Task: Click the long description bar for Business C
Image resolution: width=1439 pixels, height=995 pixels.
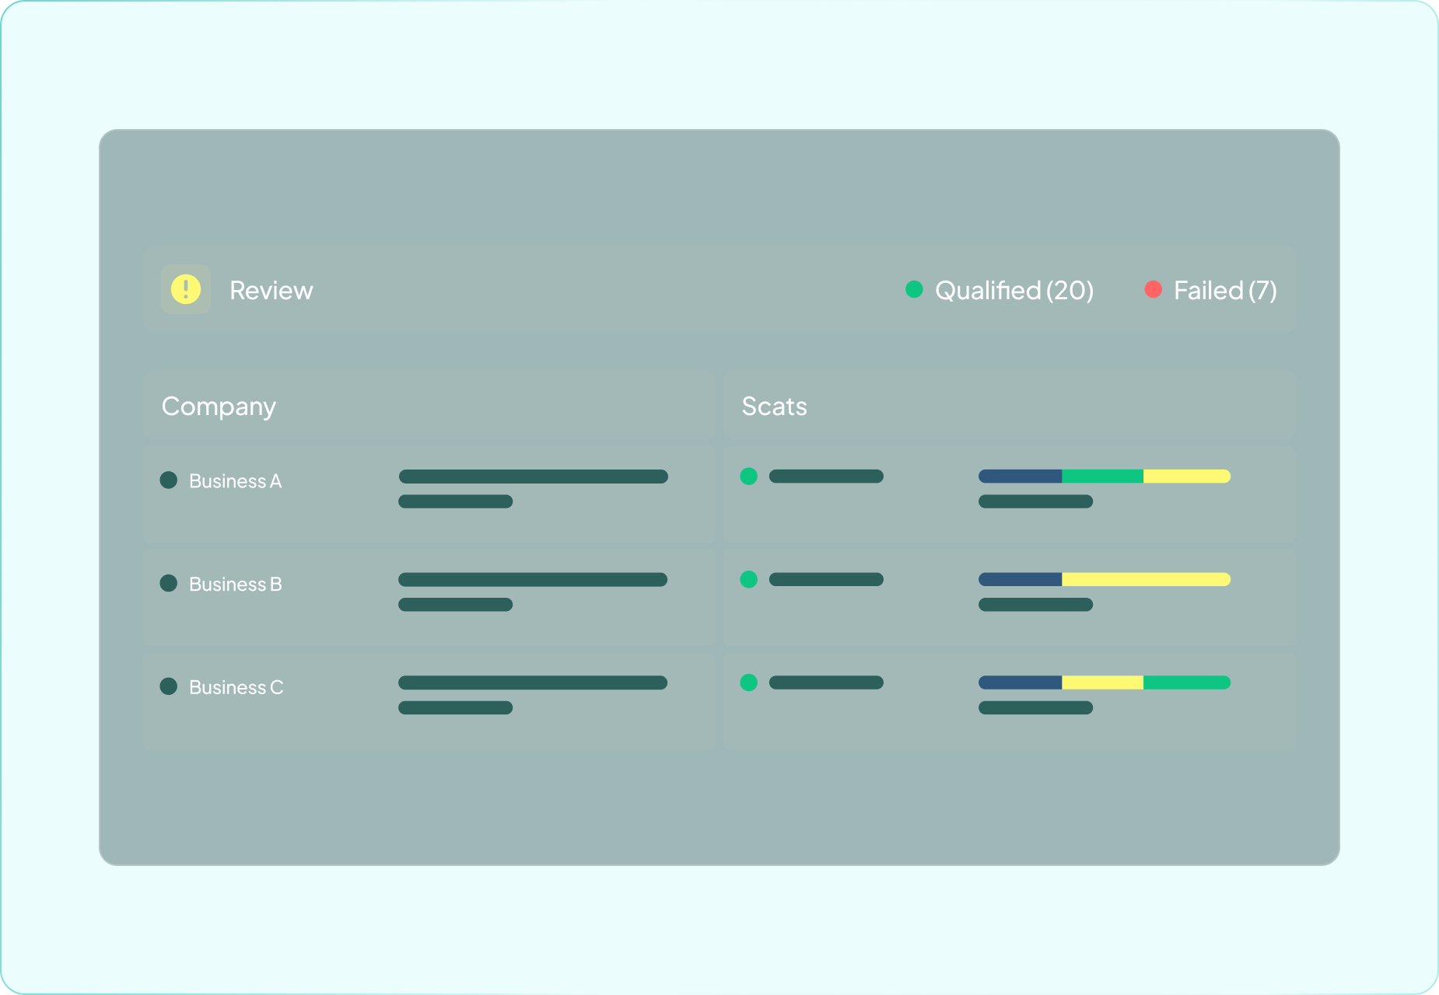Action: (x=533, y=683)
